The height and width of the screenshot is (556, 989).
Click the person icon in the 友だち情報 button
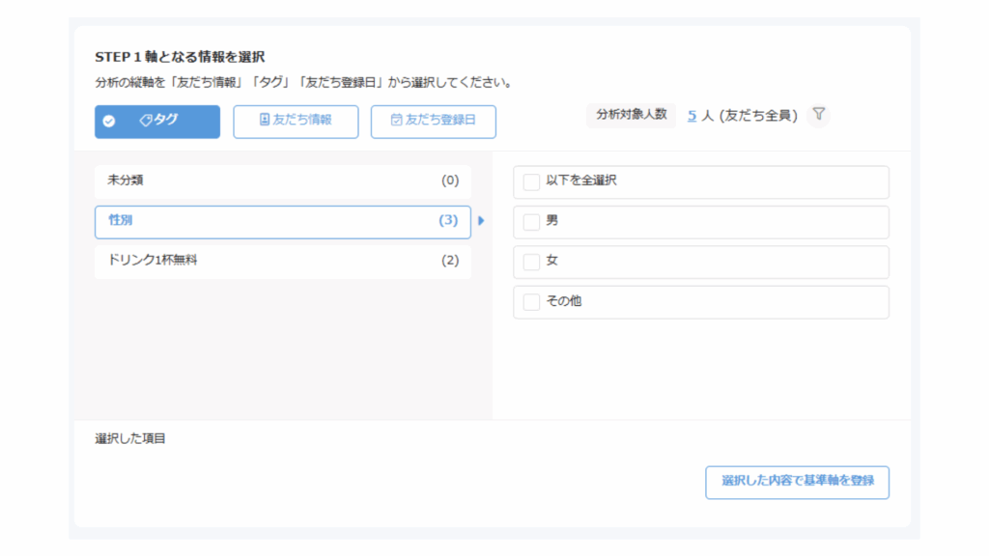(265, 121)
